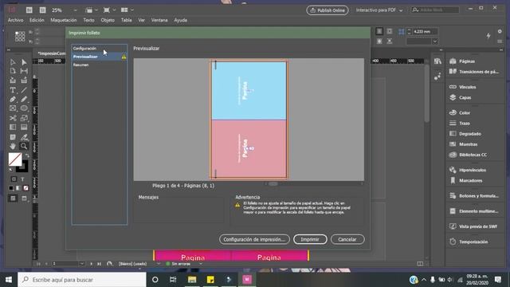Click the 4.233 mm value field

coord(425,32)
